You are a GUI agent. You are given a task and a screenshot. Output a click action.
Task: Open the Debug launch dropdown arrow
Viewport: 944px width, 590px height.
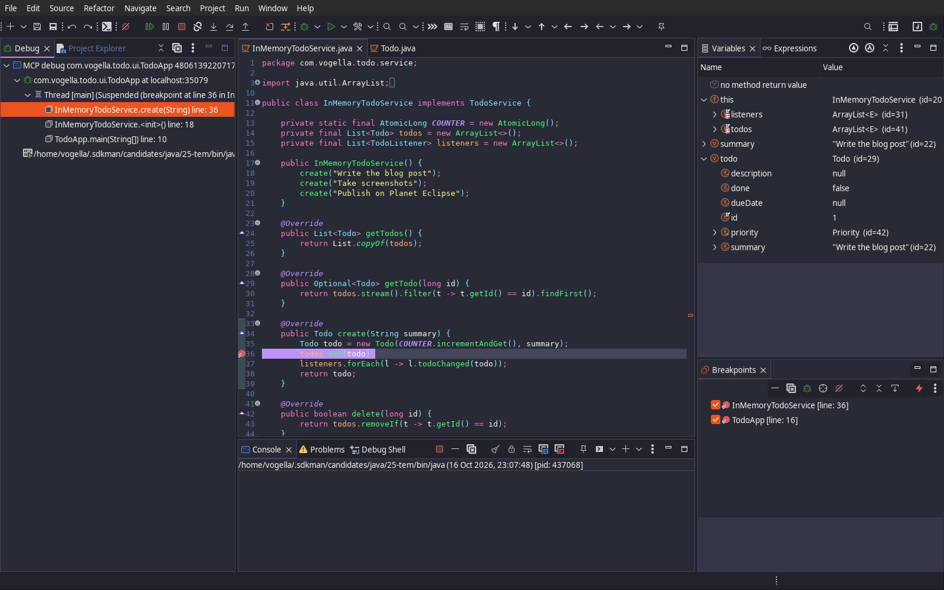pyautogui.click(x=317, y=27)
